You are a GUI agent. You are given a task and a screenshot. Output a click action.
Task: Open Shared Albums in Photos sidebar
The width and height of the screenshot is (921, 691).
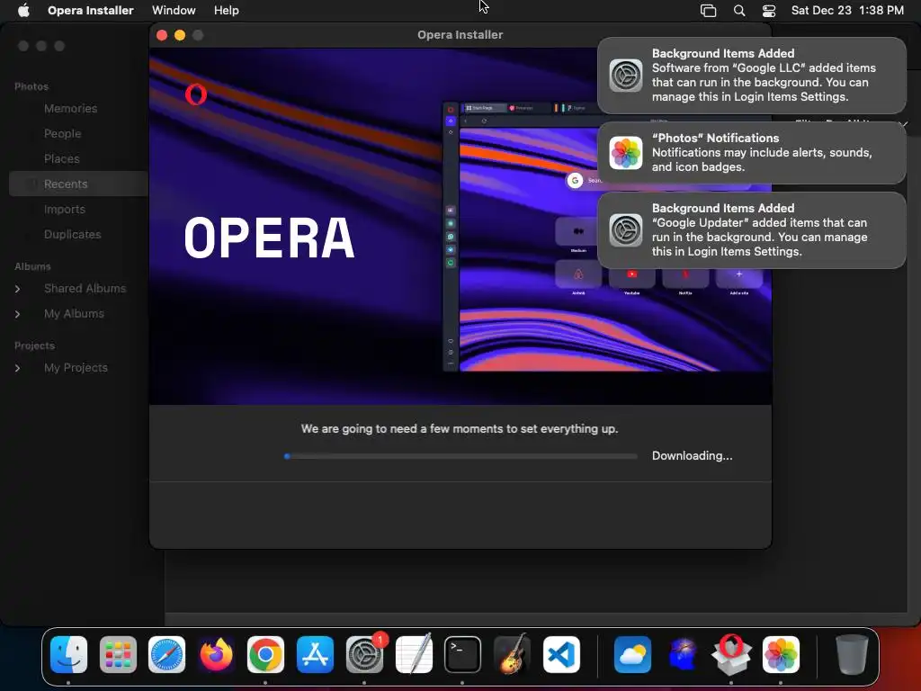85,289
